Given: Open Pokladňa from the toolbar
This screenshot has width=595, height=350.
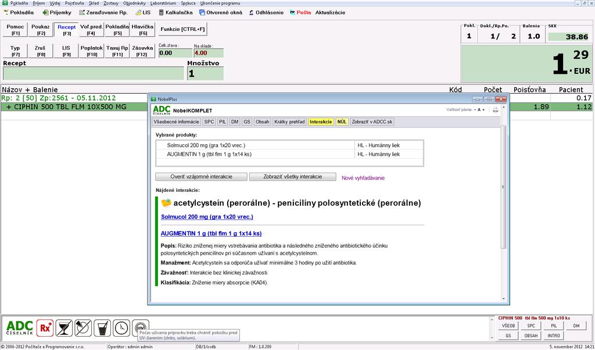Looking at the screenshot, I should (x=19, y=12).
